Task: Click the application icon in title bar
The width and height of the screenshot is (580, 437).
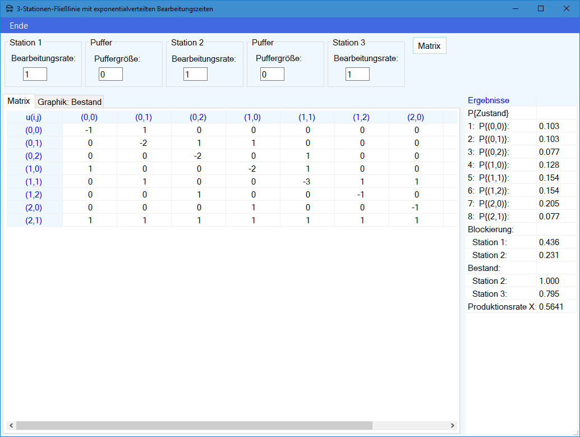Action: [9, 9]
